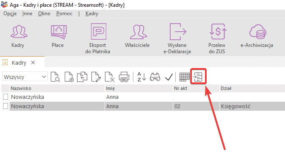Sort by the Imię column header
The width and height of the screenshot is (285, 155).
click(x=139, y=88)
